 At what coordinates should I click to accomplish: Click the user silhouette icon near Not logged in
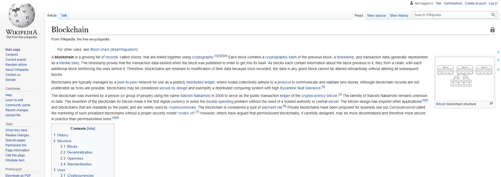pyautogui.click(x=411, y=3)
